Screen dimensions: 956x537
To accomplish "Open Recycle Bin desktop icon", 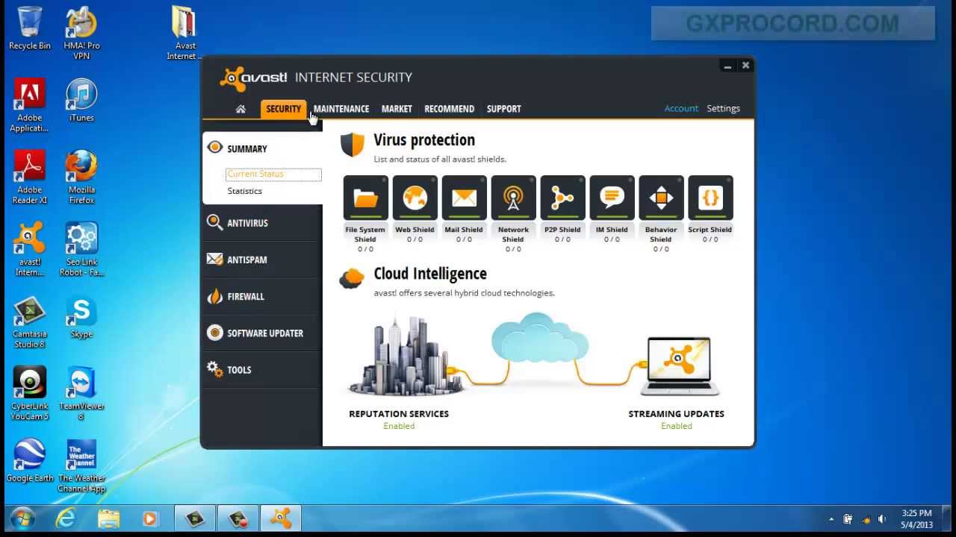I will (x=30, y=28).
